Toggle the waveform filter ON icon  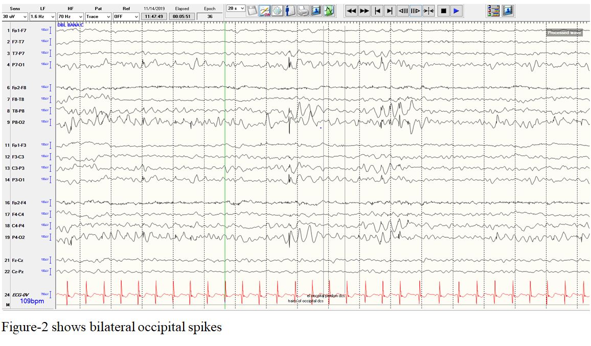click(x=265, y=11)
